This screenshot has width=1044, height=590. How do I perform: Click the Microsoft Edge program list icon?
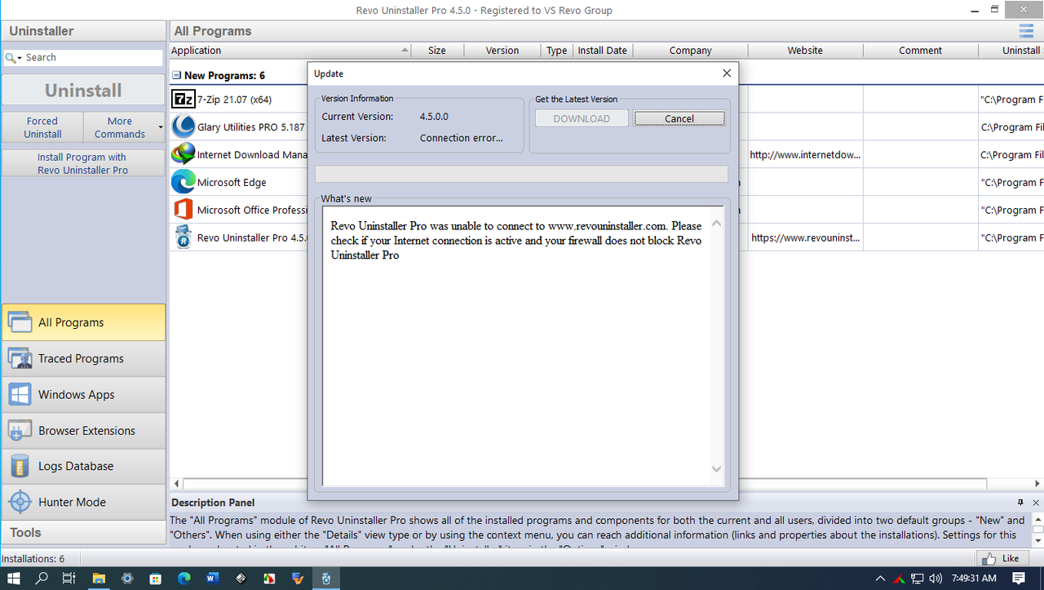[184, 182]
